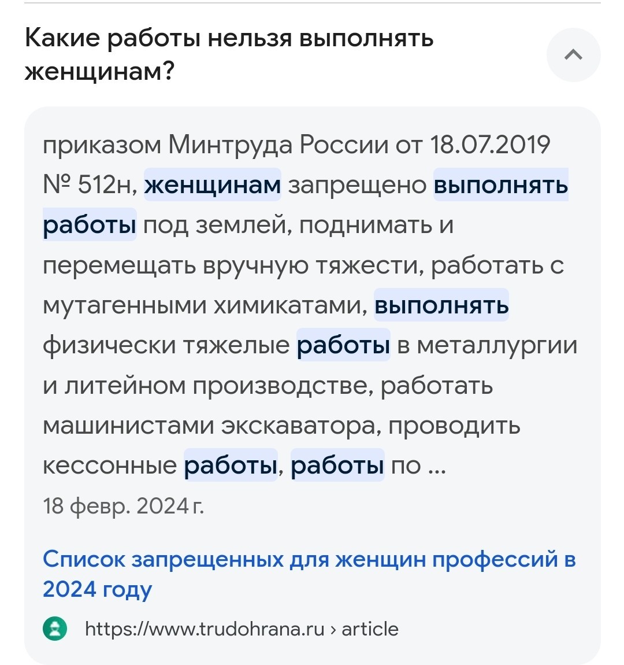Tap highlighted 'выполнять' after 'запрещено'
The image size is (624, 665).
click(x=501, y=185)
